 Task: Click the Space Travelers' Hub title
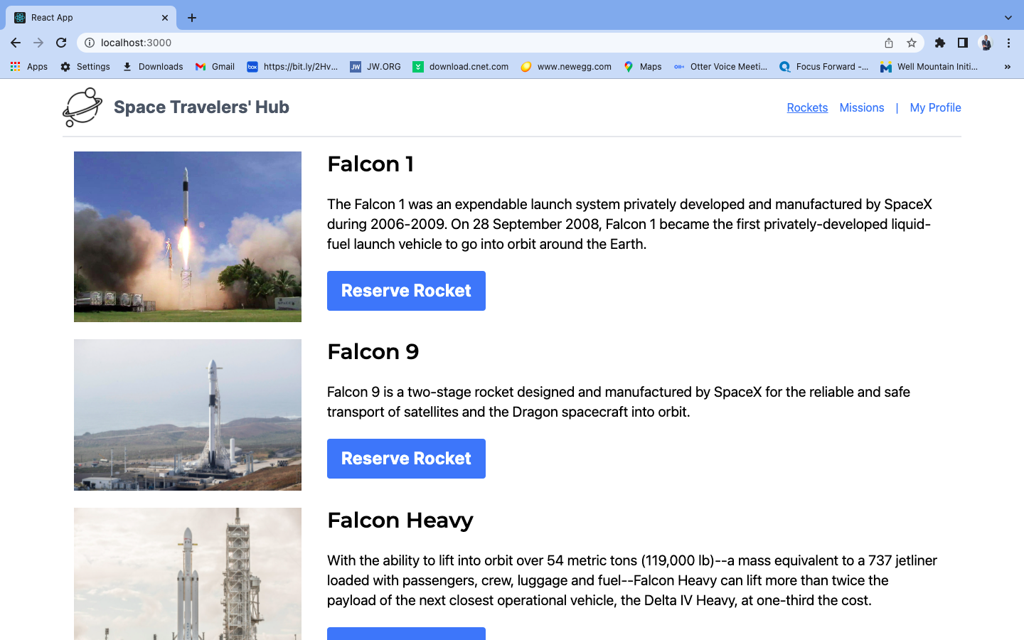tap(201, 107)
